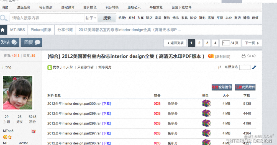Image resolution: width=277 pixels, height=145 pixels.
Task: Click 25 好友 stat
Action: pos(19,119)
